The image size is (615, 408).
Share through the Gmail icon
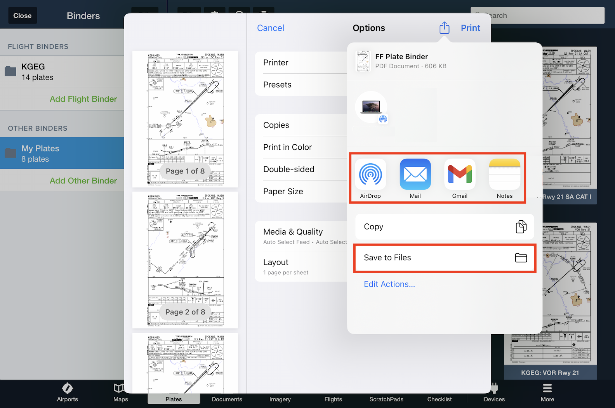pos(460,174)
